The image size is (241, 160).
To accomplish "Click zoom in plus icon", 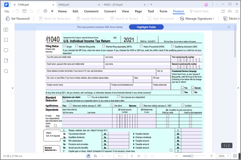I will point(211,156).
